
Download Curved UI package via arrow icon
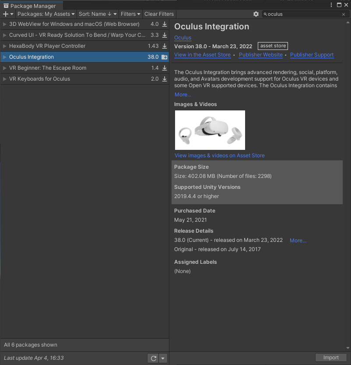point(165,35)
